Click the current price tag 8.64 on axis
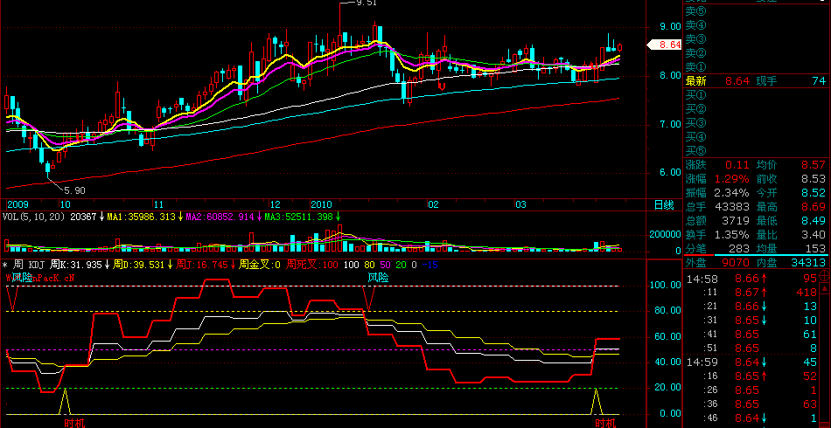 coord(665,45)
